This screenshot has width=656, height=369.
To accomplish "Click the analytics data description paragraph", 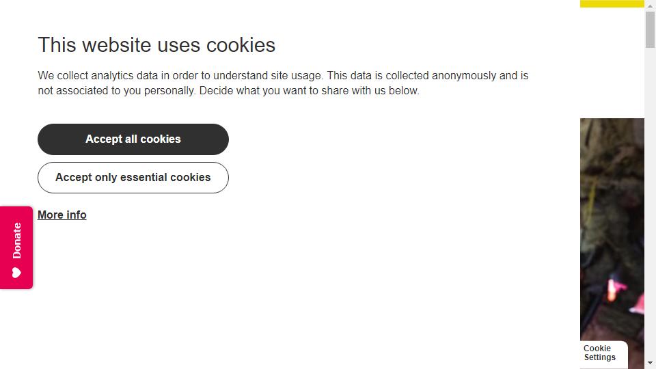I will 283,83.
